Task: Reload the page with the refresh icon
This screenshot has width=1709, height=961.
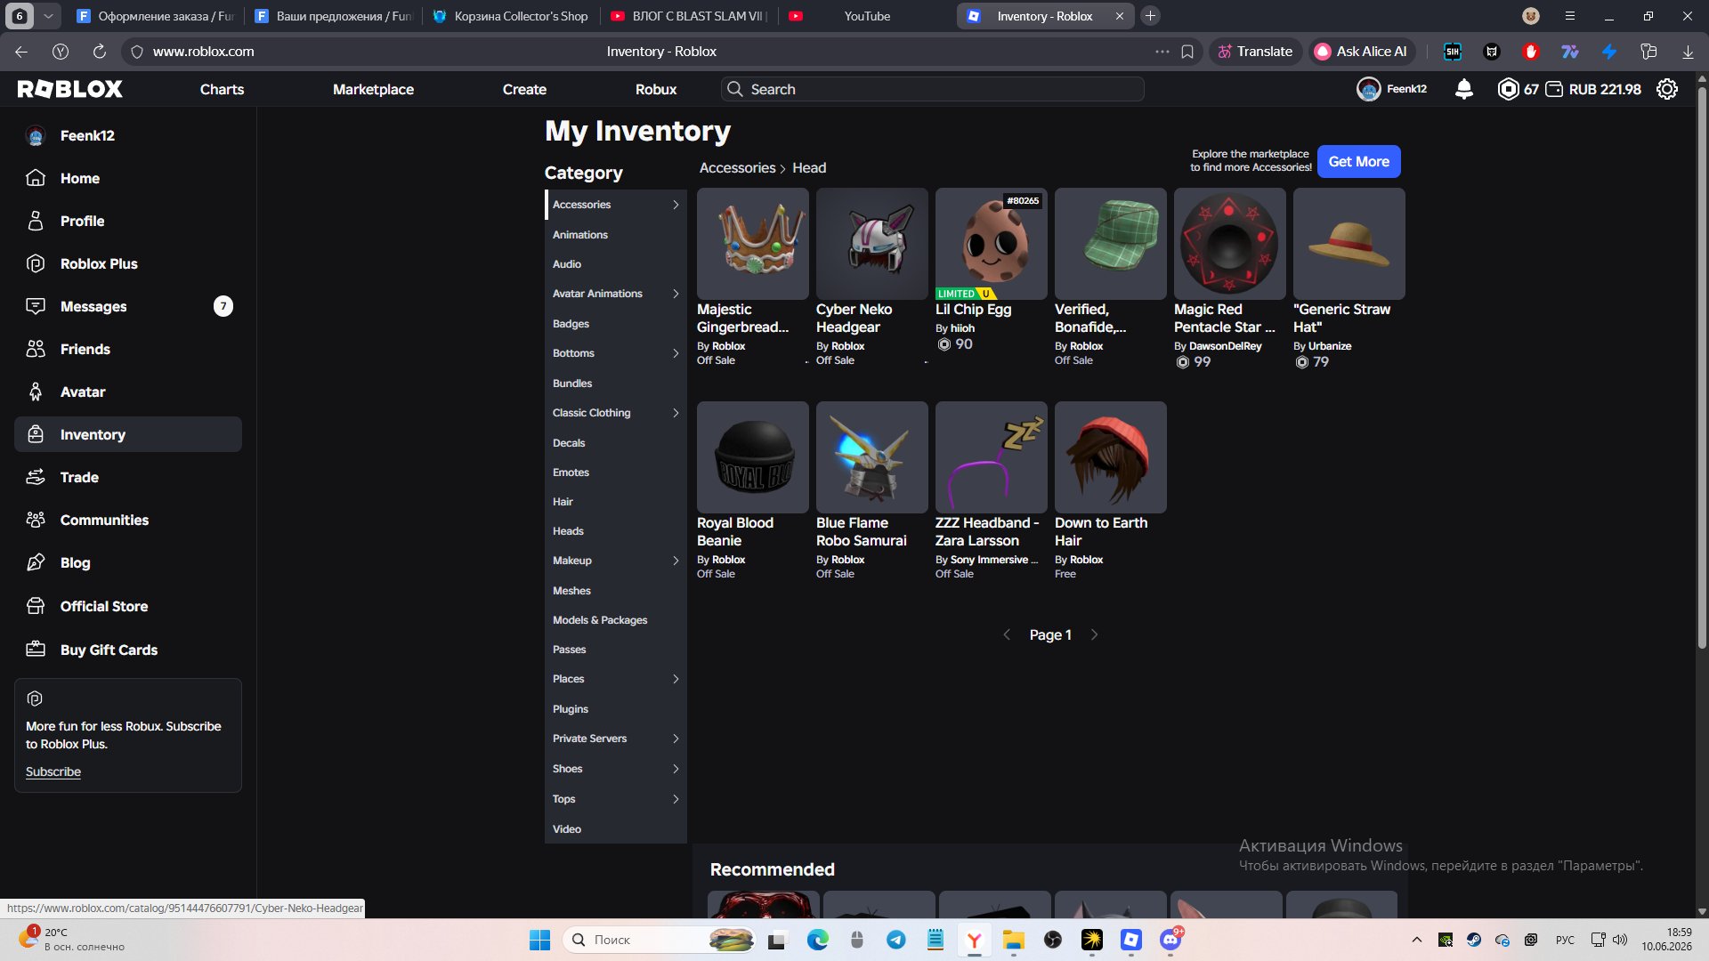Action: tap(100, 52)
